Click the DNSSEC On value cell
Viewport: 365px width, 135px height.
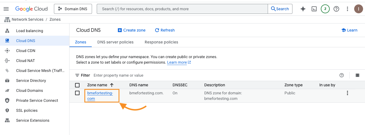click(175, 93)
